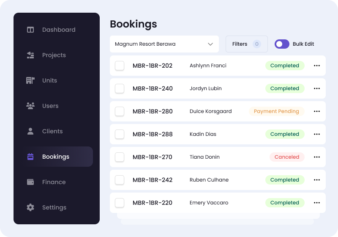Click Payment Pending status badge
This screenshot has width=338, height=237.
point(277,111)
